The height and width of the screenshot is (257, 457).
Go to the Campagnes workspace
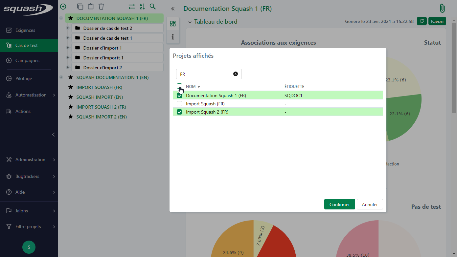pos(27,60)
